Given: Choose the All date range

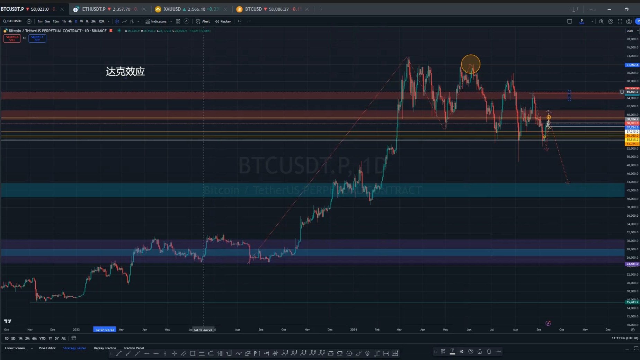Looking at the screenshot, I should point(63,339).
